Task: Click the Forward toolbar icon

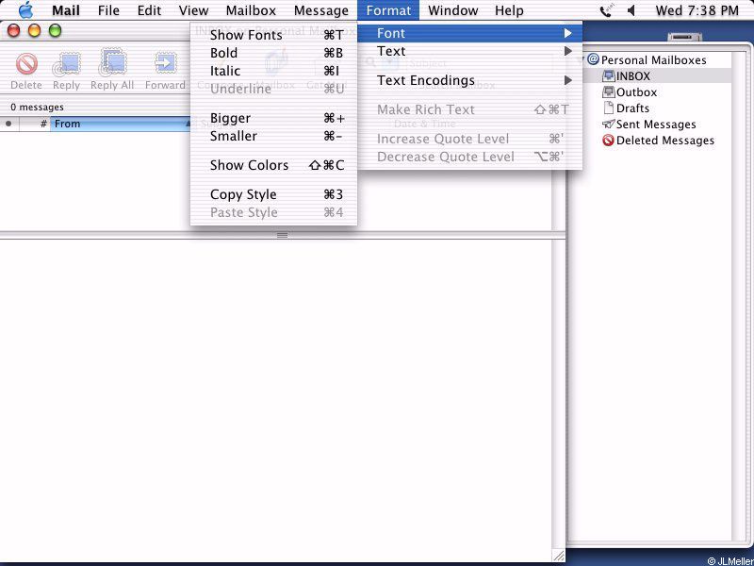Action: click(166, 64)
